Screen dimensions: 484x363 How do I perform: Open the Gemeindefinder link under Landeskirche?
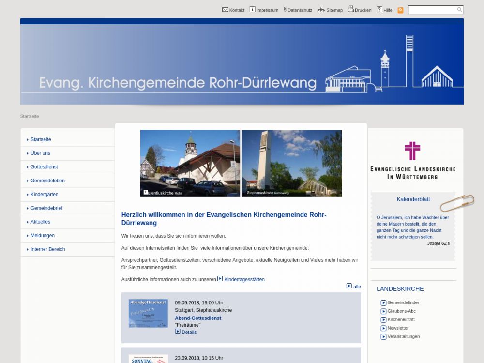coord(403,302)
